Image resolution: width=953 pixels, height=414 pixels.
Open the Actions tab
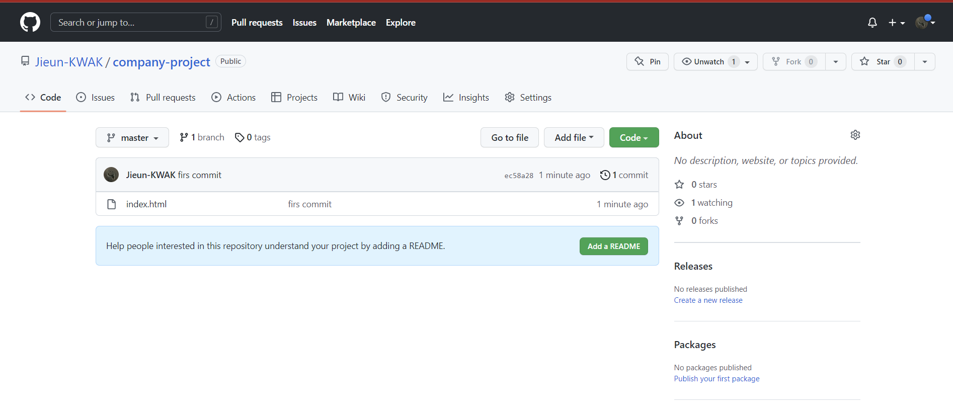(233, 98)
